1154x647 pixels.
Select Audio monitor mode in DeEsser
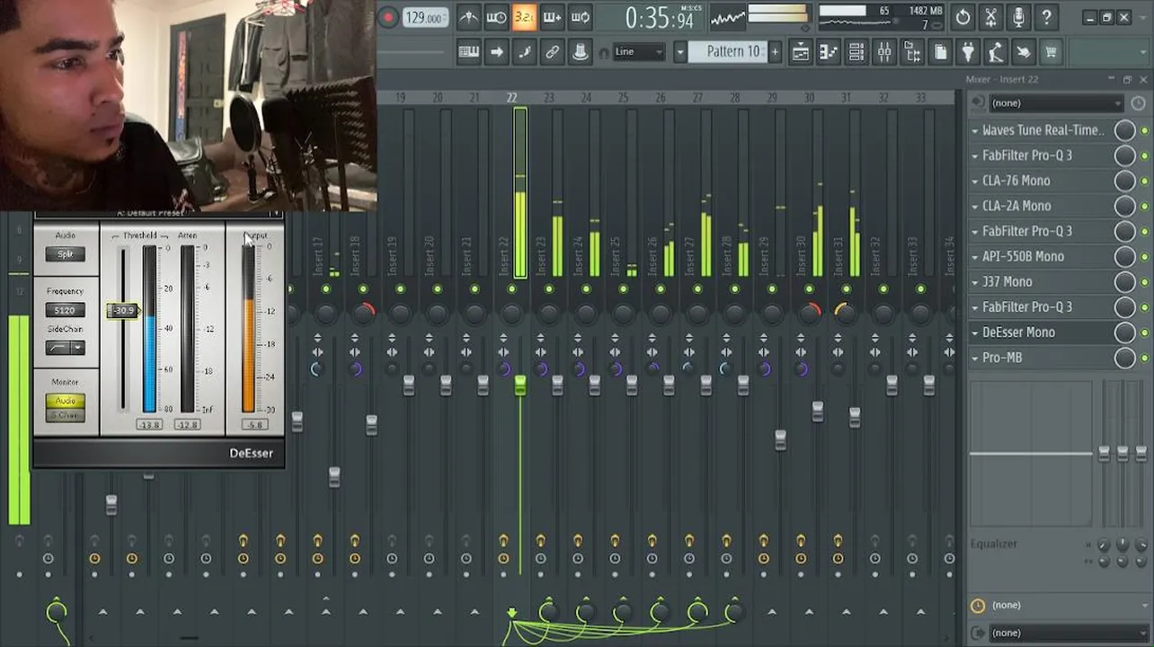point(65,401)
